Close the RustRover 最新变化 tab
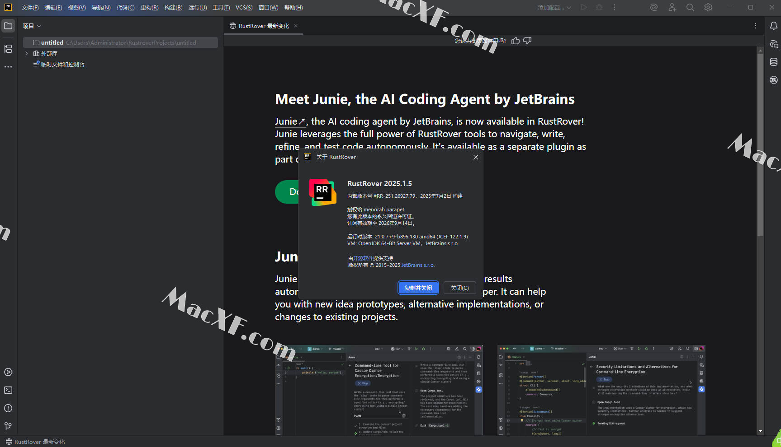The image size is (781, 447). coord(296,26)
